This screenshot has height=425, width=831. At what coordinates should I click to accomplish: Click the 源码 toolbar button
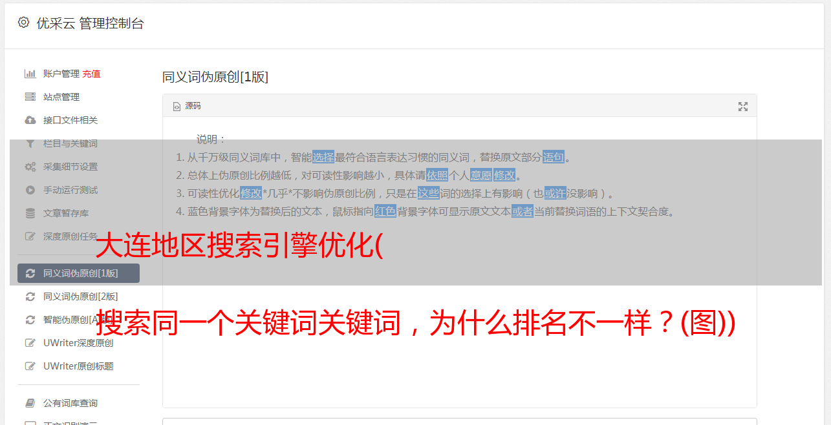coord(187,106)
